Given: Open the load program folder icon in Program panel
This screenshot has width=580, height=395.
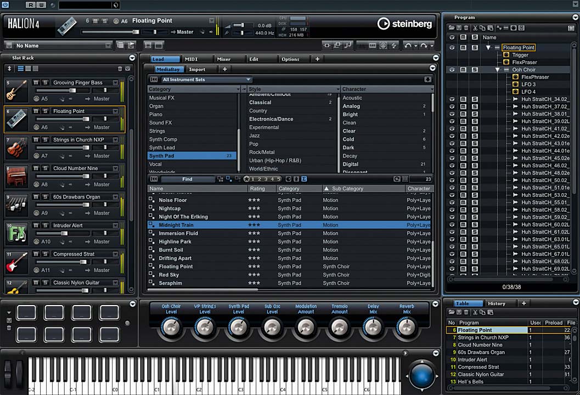Looking at the screenshot, I should [x=451, y=28].
